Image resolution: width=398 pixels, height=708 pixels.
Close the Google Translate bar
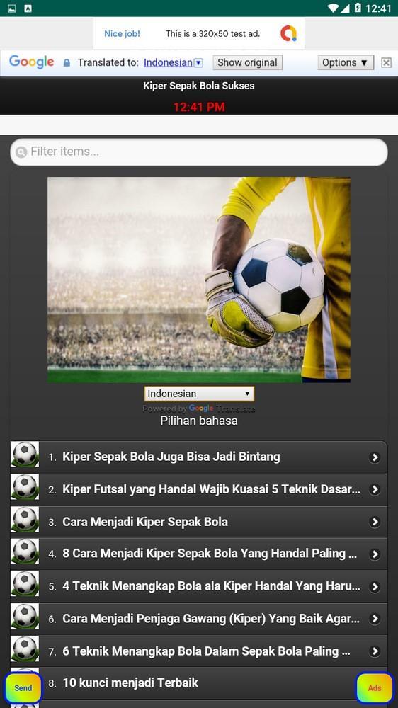(x=386, y=63)
